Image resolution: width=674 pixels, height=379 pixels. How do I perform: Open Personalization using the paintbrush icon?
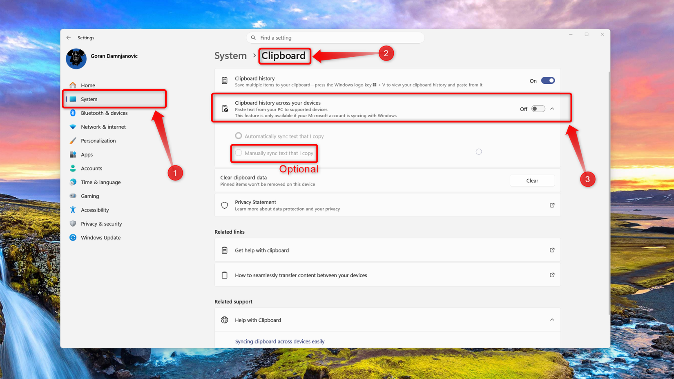click(x=73, y=140)
